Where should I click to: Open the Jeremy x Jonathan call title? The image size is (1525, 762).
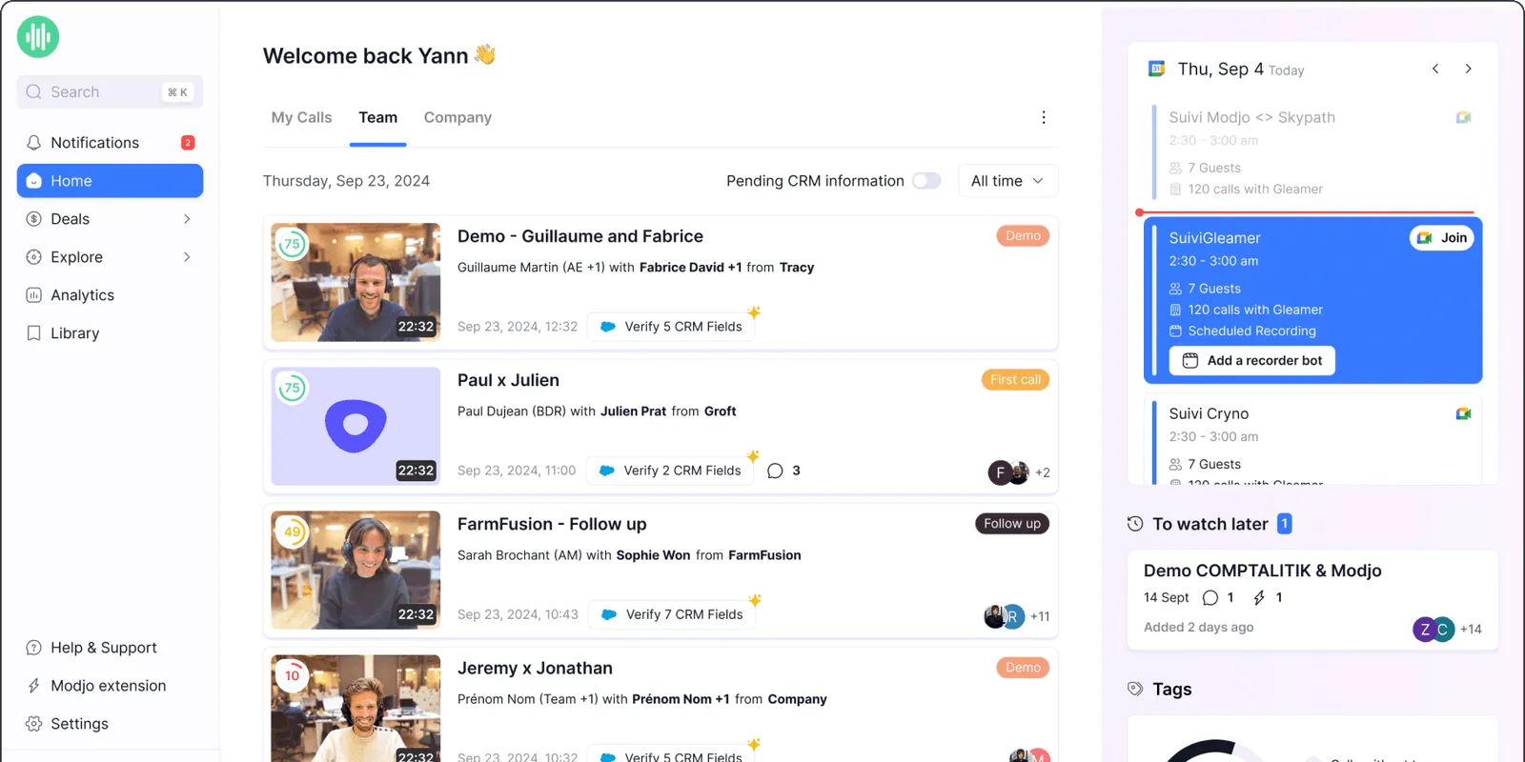click(535, 669)
